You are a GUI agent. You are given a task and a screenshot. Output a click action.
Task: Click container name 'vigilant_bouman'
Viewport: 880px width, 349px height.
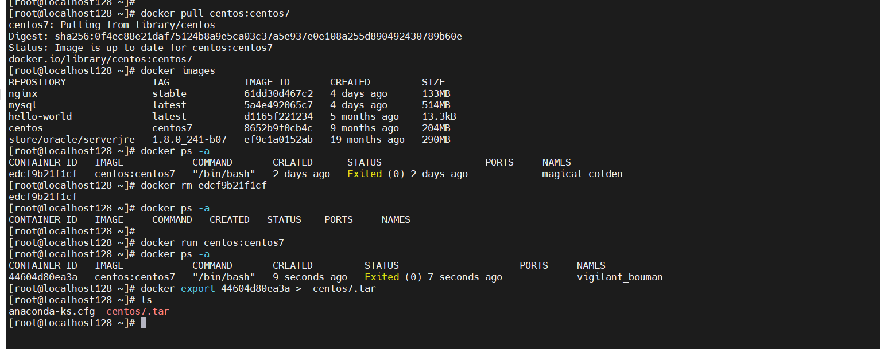click(x=620, y=277)
